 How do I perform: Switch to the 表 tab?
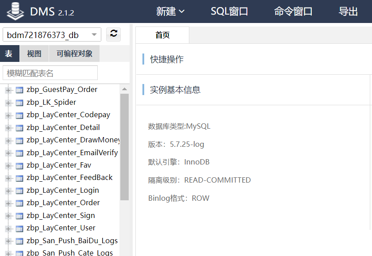tap(9, 53)
